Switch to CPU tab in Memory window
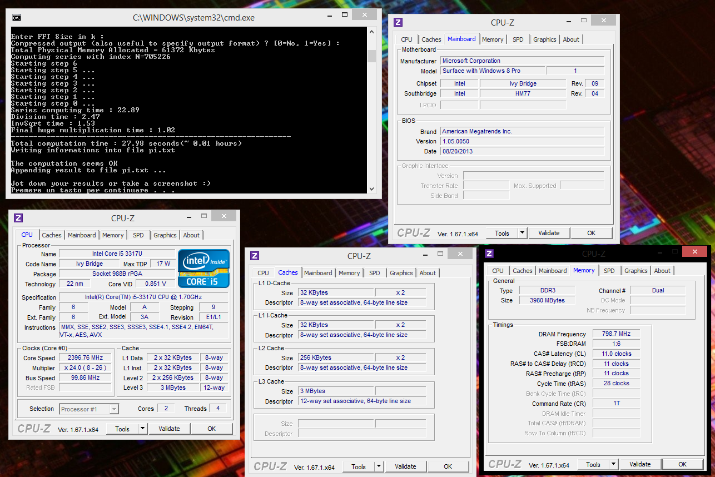715x477 pixels. pos(498,271)
